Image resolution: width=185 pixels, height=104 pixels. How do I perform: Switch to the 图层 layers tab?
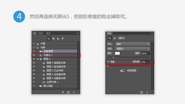tap(41, 33)
